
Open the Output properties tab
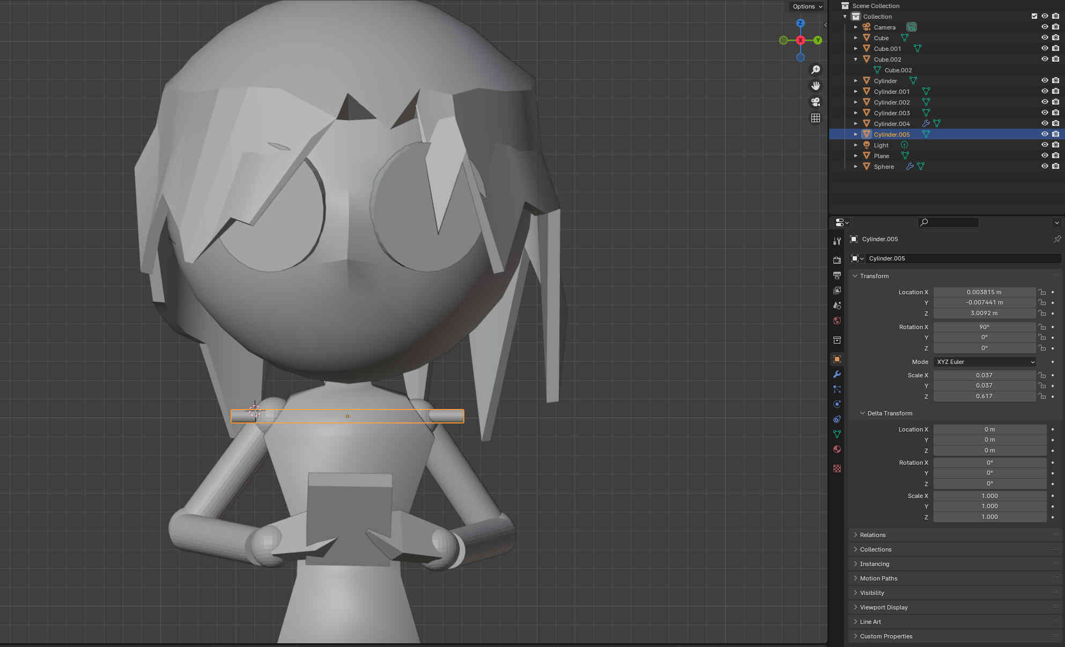[837, 275]
